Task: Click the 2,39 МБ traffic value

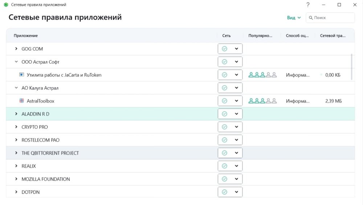Action: 333,101
